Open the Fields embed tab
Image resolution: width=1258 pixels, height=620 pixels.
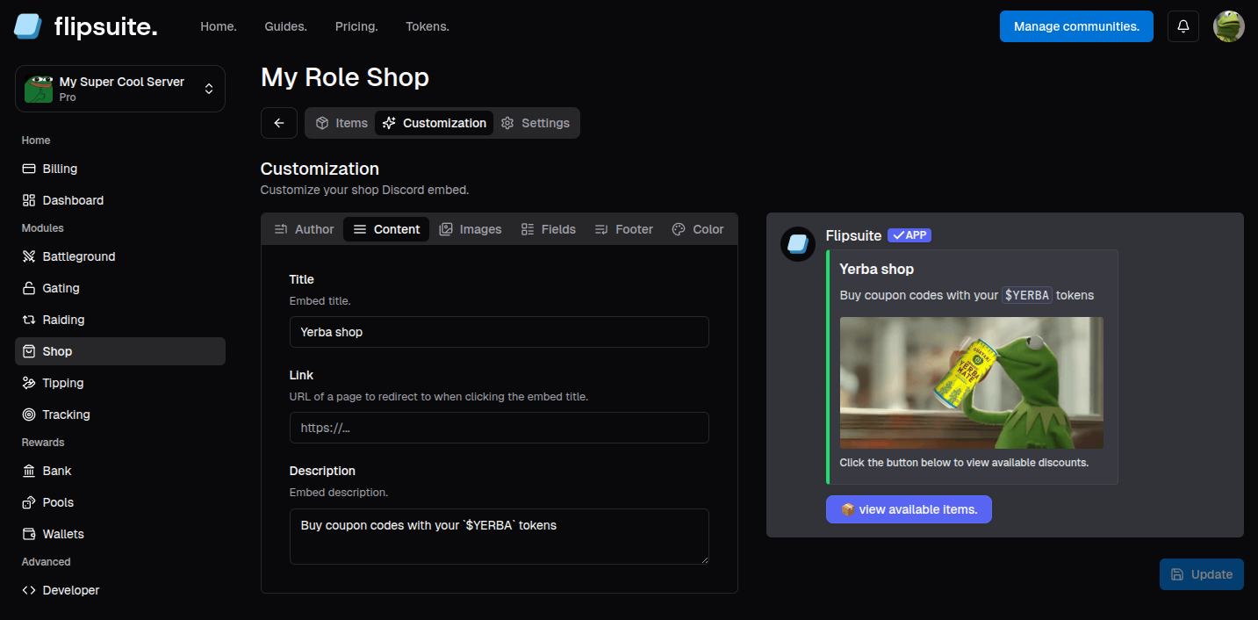click(x=549, y=229)
